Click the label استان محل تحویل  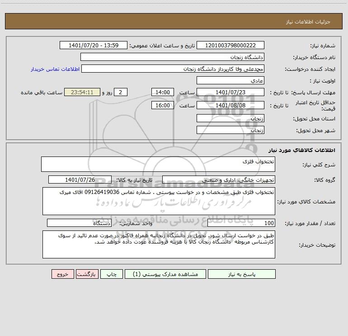tap(314, 119)
